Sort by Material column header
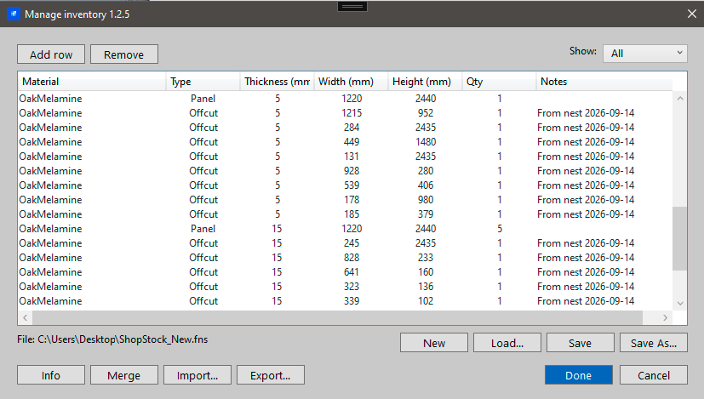Image resolution: width=704 pixels, height=399 pixels. pos(92,82)
